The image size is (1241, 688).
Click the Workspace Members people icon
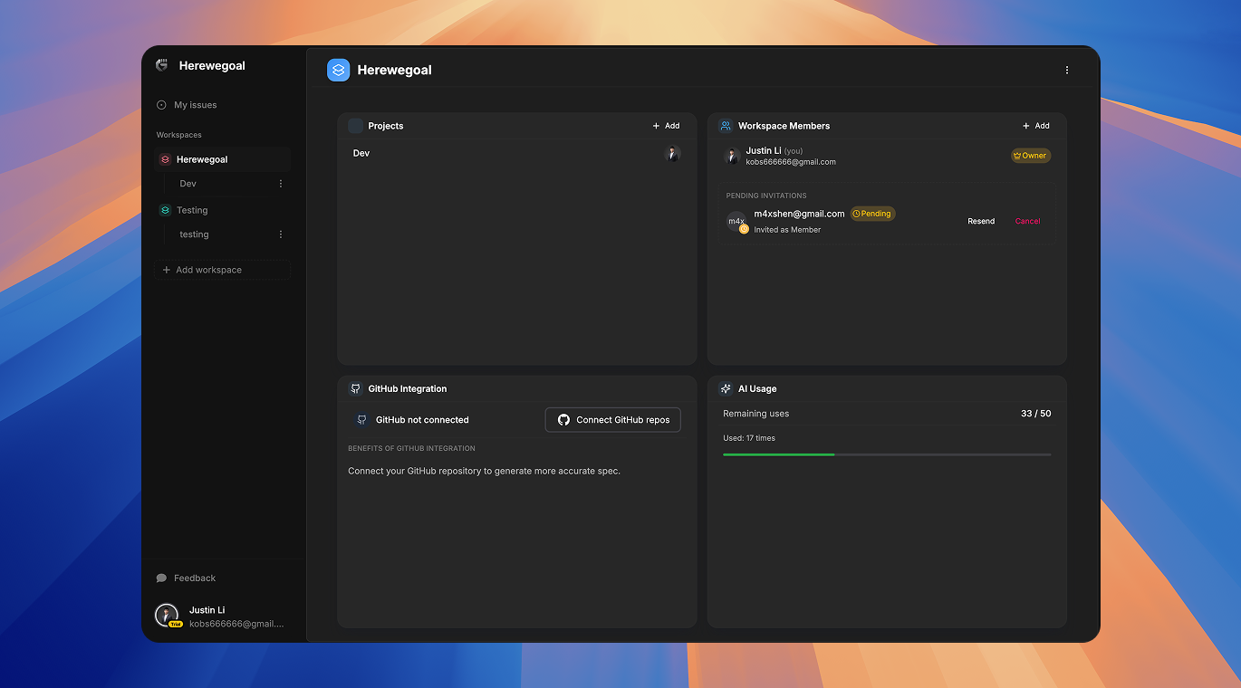click(x=726, y=126)
